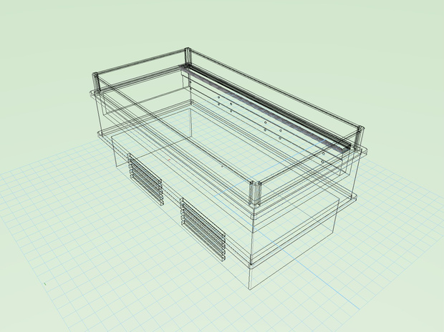Image resolution: width=444 pixels, height=332 pixels.
Task: Click the small red marker point
Action: click(169, 160)
